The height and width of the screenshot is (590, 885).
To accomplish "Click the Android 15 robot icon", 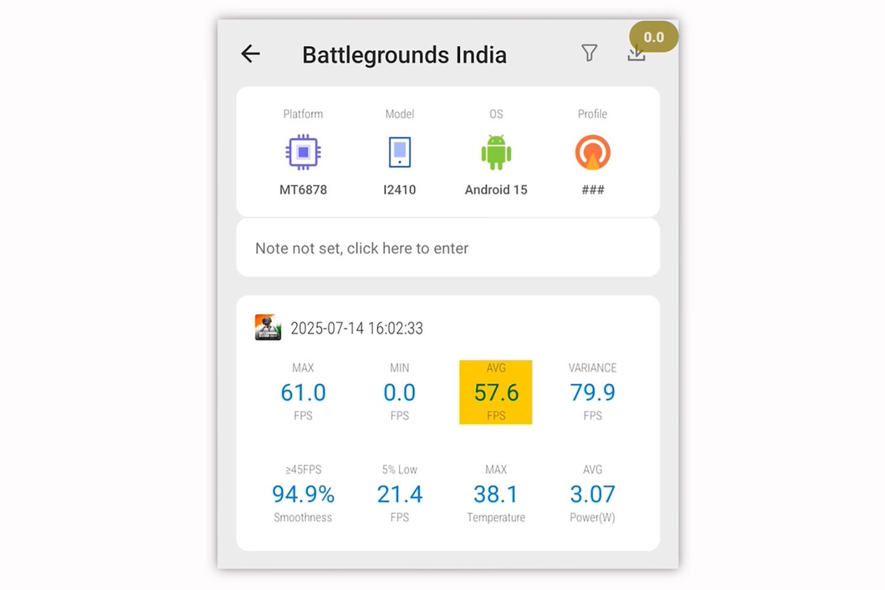I will point(496,152).
